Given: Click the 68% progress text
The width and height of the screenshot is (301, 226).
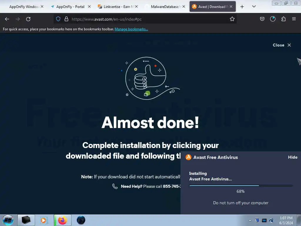Looking at the screenshot, I should point(240,191).
